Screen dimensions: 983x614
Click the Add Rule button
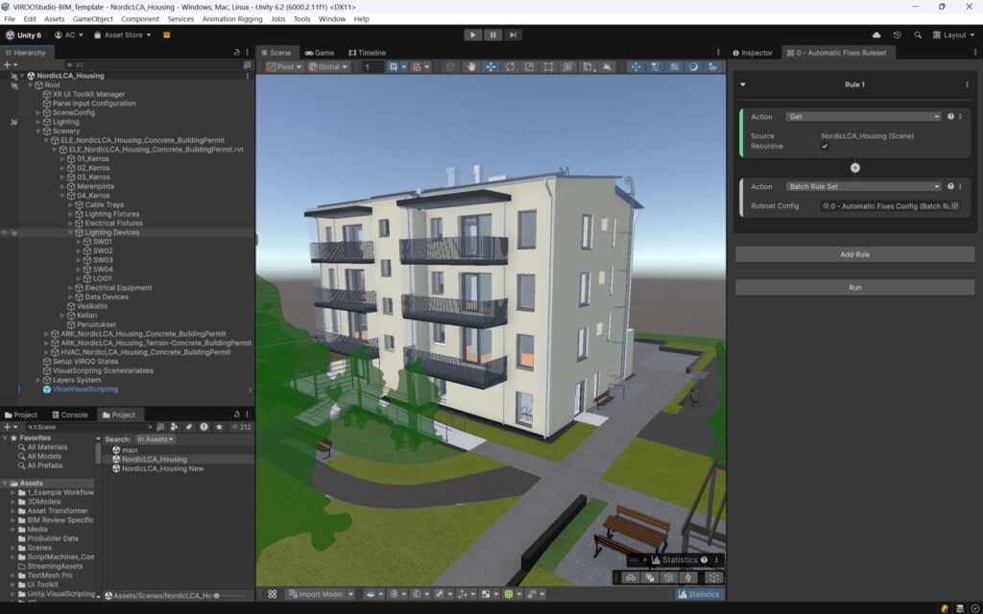tap(852, 254)
